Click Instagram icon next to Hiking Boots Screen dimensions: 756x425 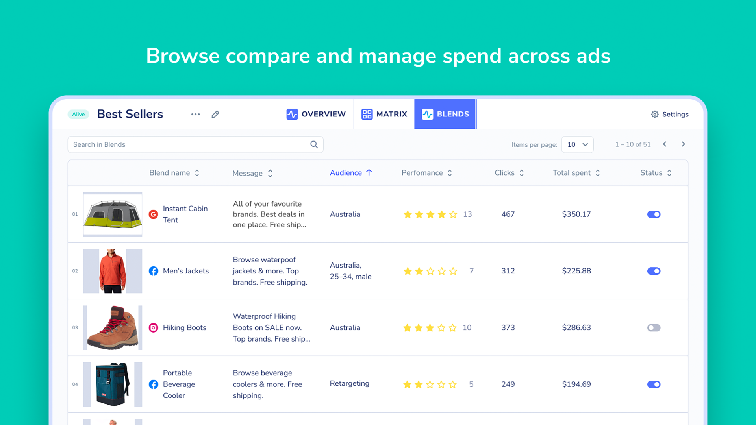153,327
